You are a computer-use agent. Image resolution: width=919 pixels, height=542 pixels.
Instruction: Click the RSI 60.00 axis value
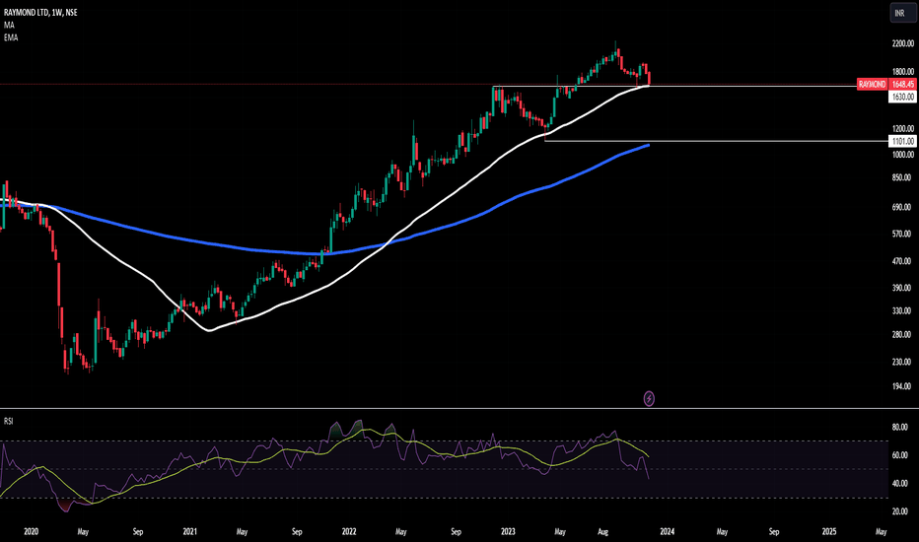(x=899, y=455)
